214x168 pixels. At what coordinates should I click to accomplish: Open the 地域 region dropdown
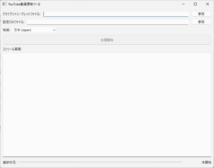[x=35, y=30]
